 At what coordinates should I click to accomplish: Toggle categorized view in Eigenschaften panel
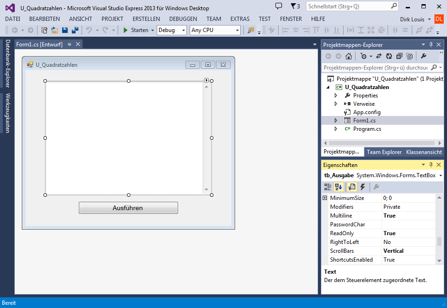[328, 187]
